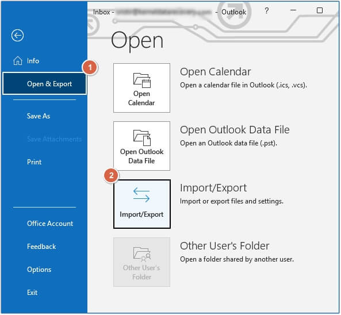Click the Import/Export tile button
The height and width of the screenshot is (315, 341).
pyautogui.click(x=142, y=204)
